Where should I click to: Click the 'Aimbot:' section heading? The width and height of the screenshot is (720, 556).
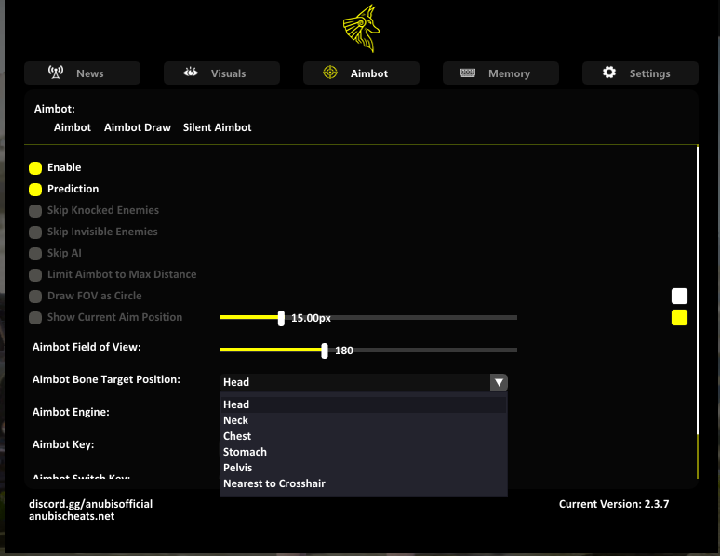click(54, 109)
